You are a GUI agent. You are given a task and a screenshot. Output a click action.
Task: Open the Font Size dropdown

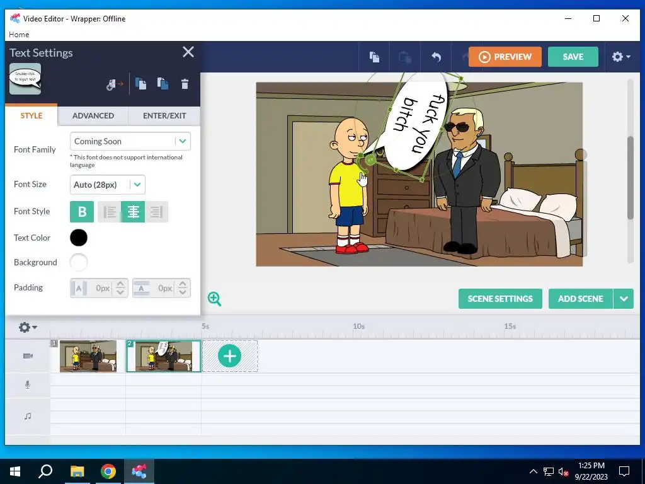107,185
